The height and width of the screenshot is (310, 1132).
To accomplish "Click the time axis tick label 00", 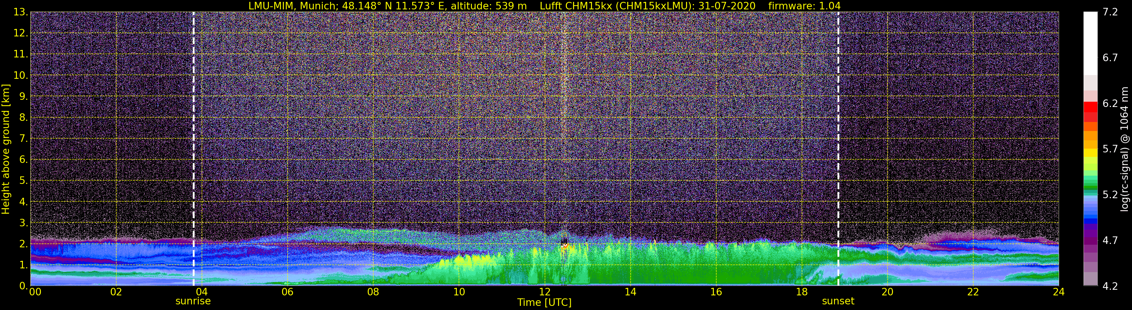I will coord(35,292).
